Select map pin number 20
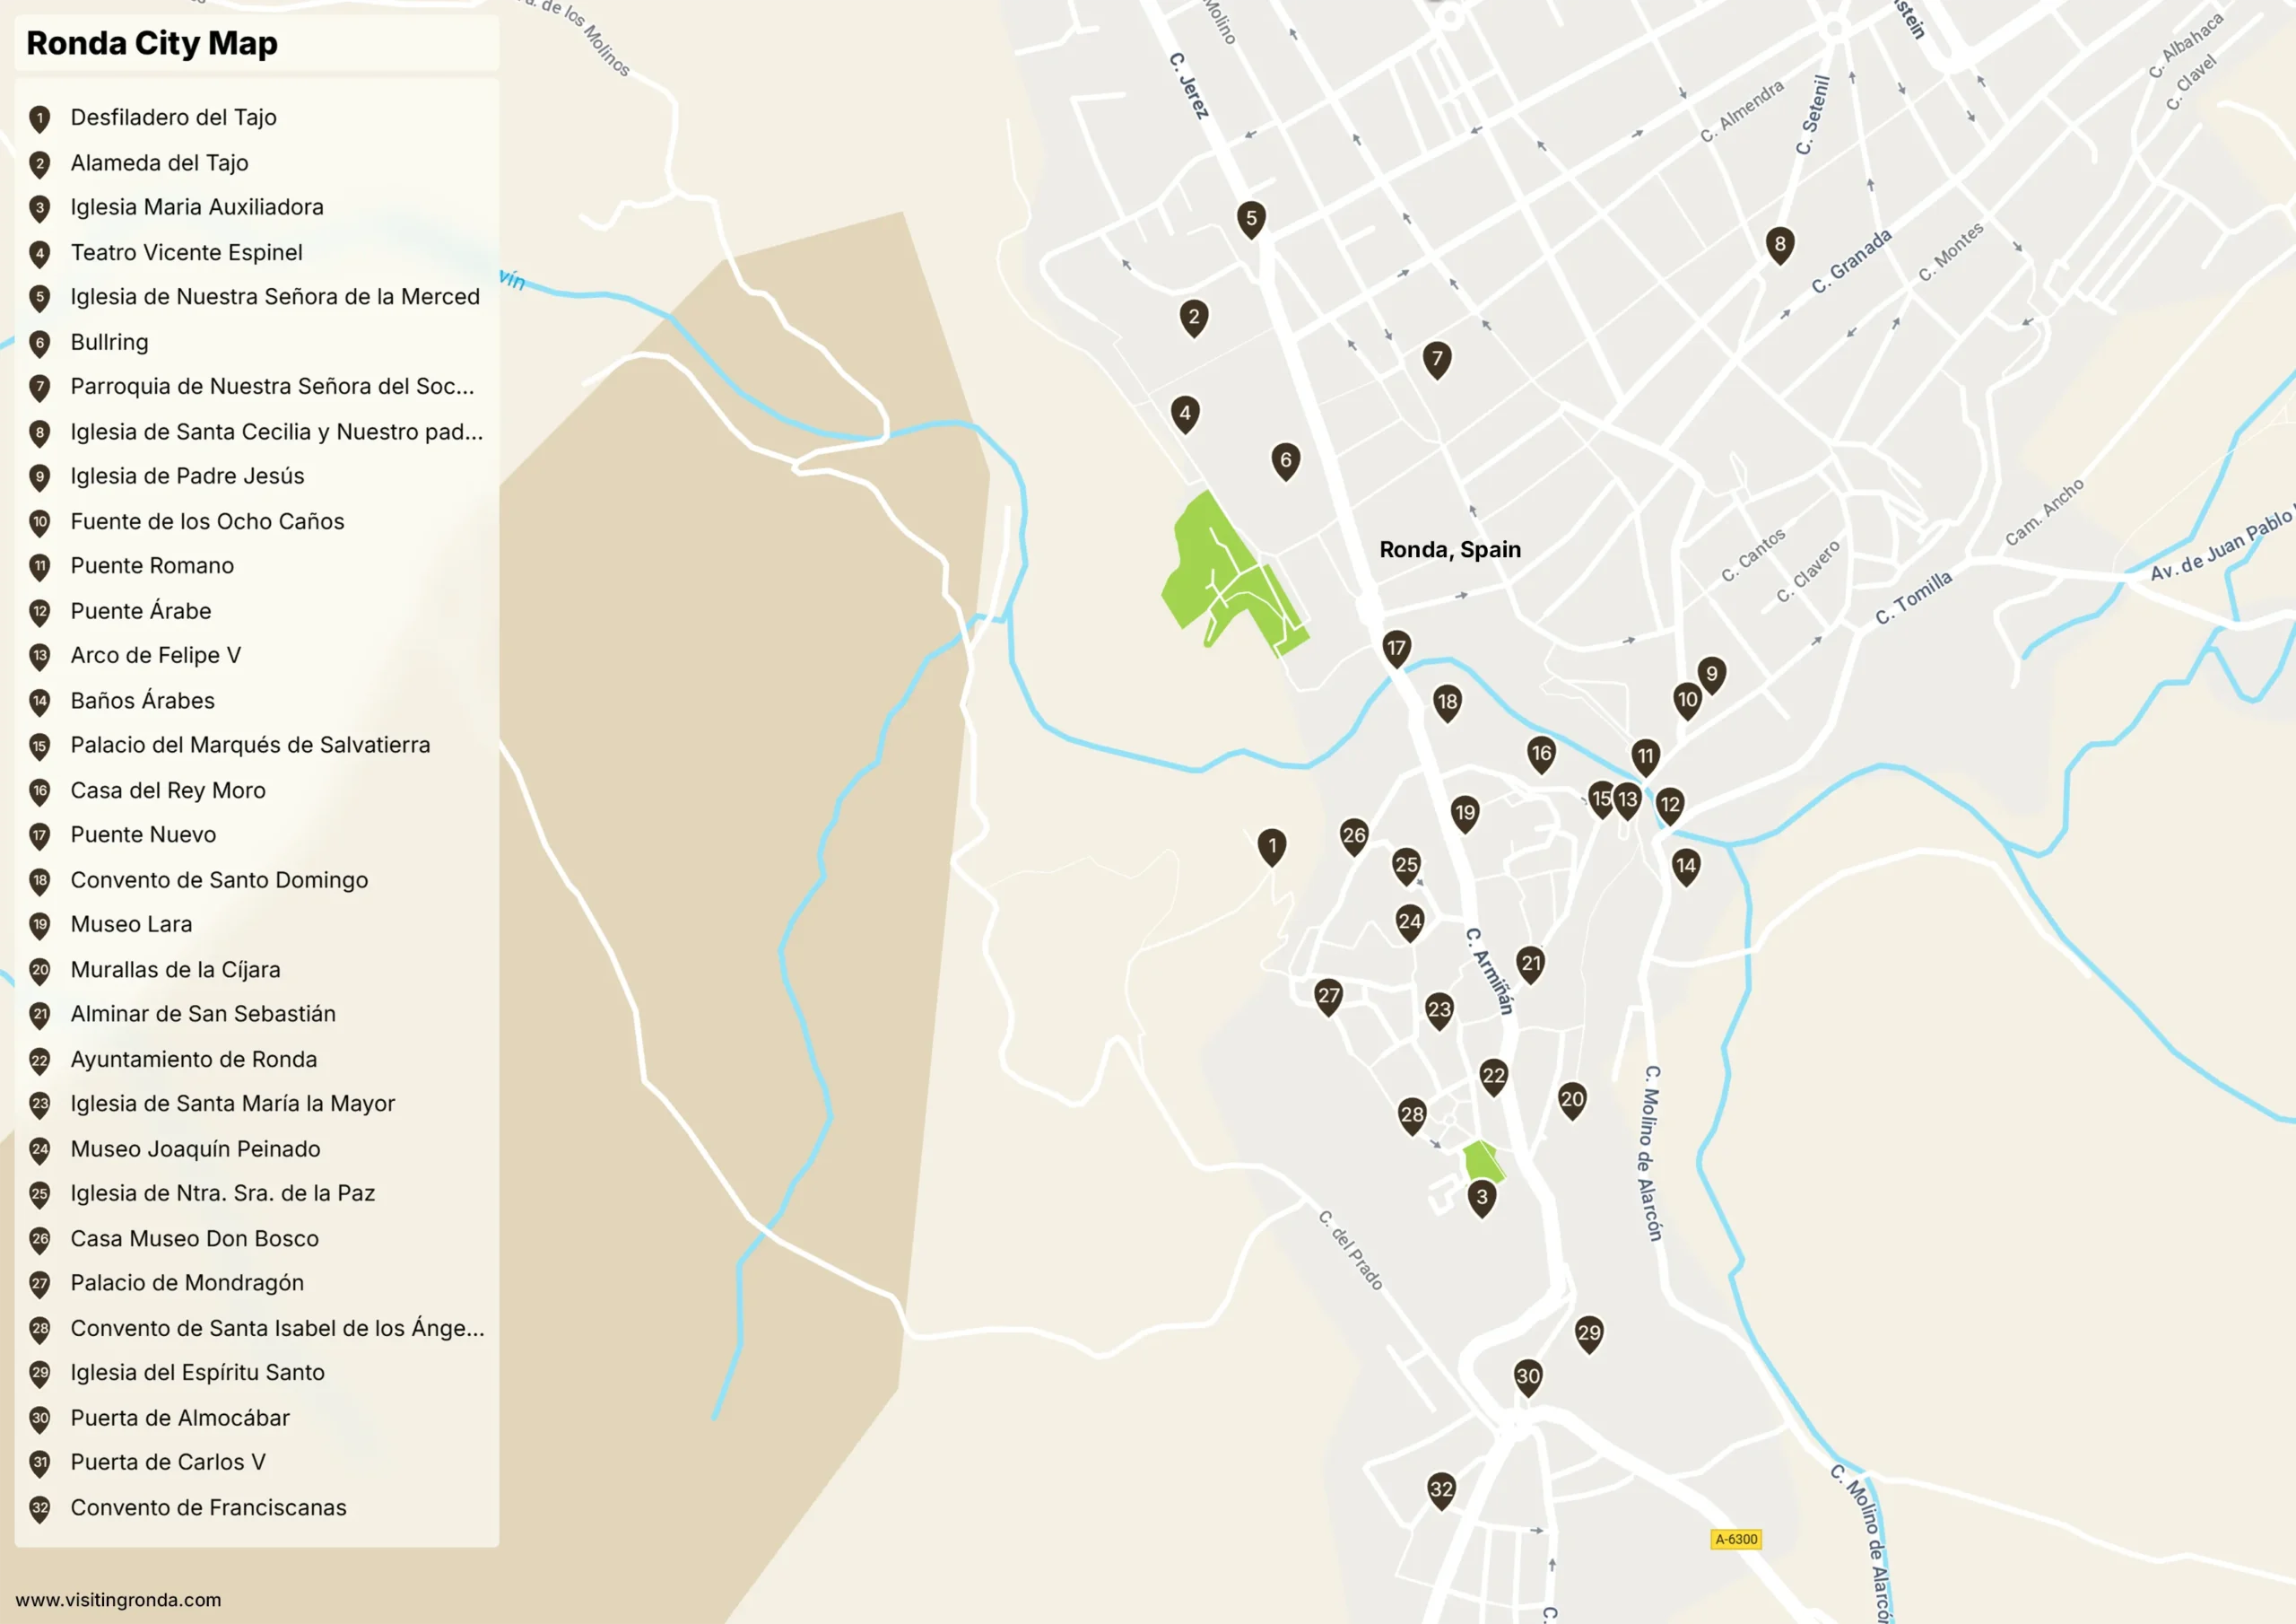 pos(1572,1100)
